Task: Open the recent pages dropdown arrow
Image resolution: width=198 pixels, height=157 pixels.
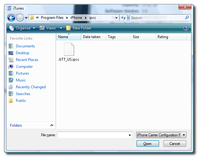Action: pyautogui.click(x=26, y=18)
